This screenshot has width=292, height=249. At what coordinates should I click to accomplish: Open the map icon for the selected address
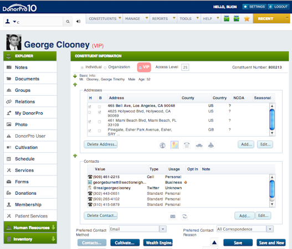pyautogui.click(x=175, y=145)
